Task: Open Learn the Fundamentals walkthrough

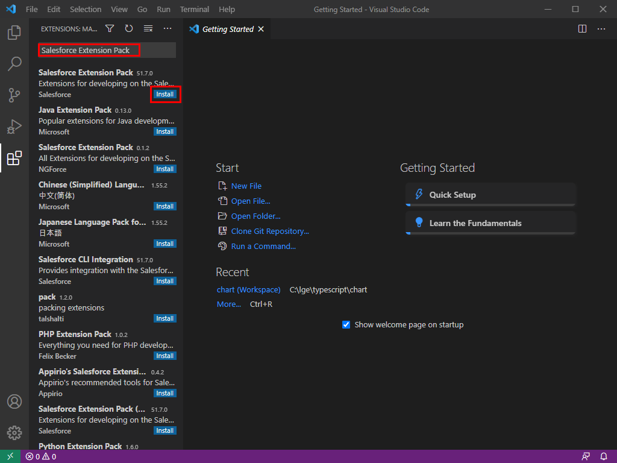Action: [x=490, y=223]
